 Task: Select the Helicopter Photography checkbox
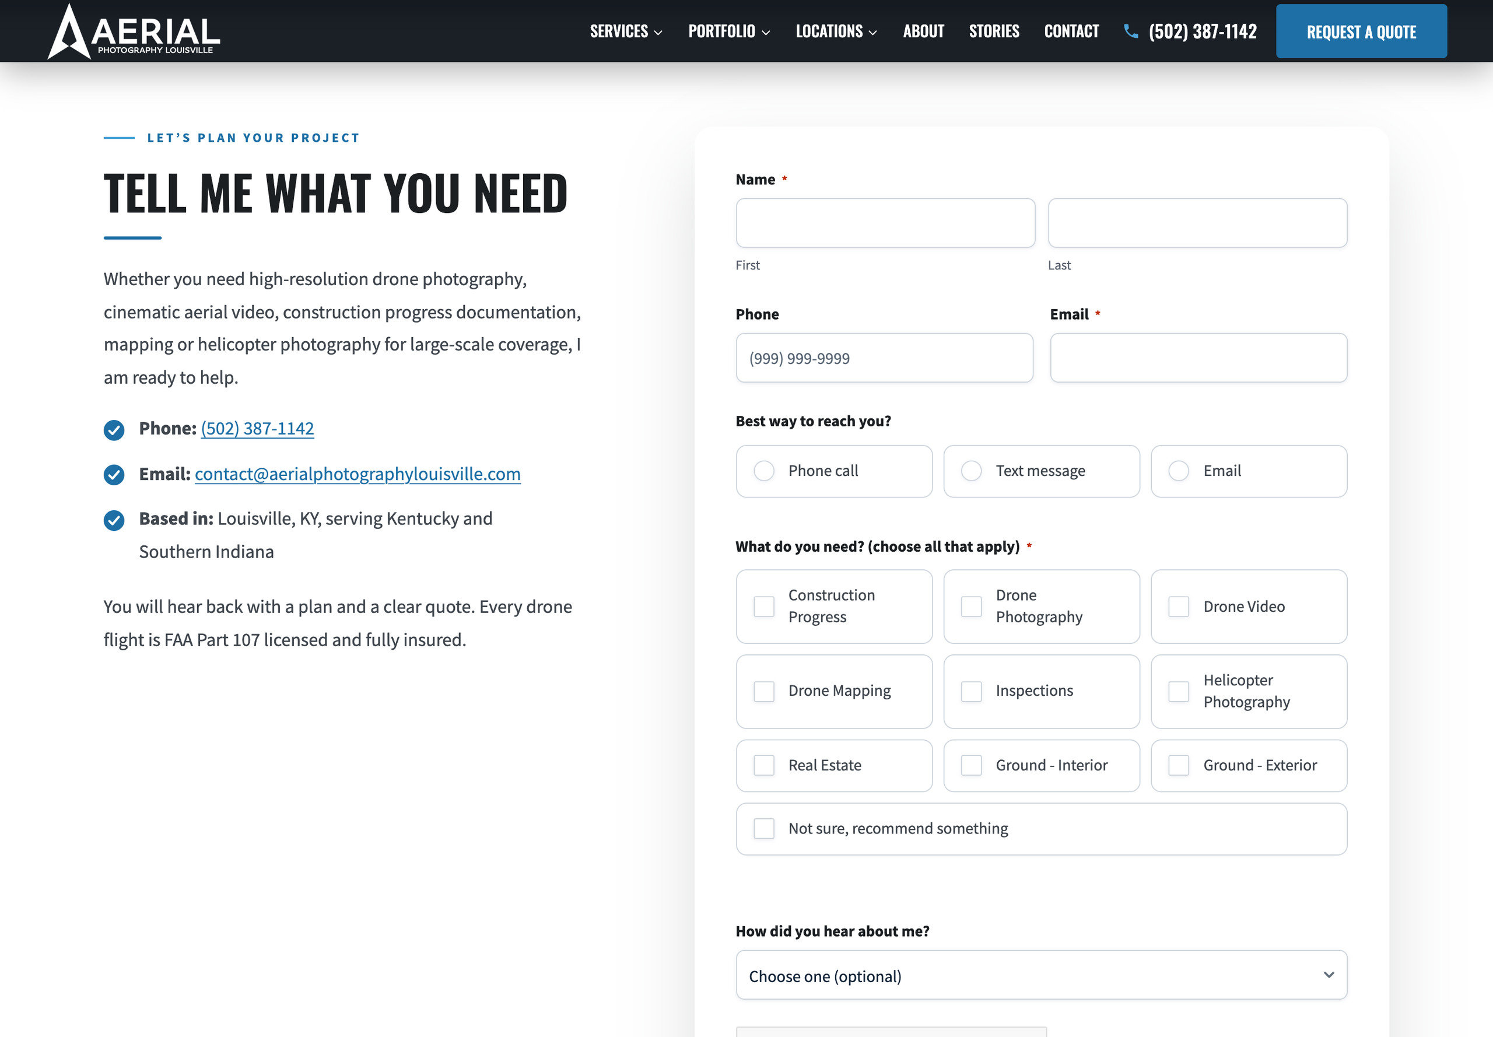1178,691
